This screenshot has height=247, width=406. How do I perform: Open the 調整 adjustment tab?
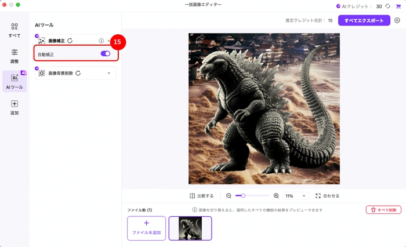[14, 56]
